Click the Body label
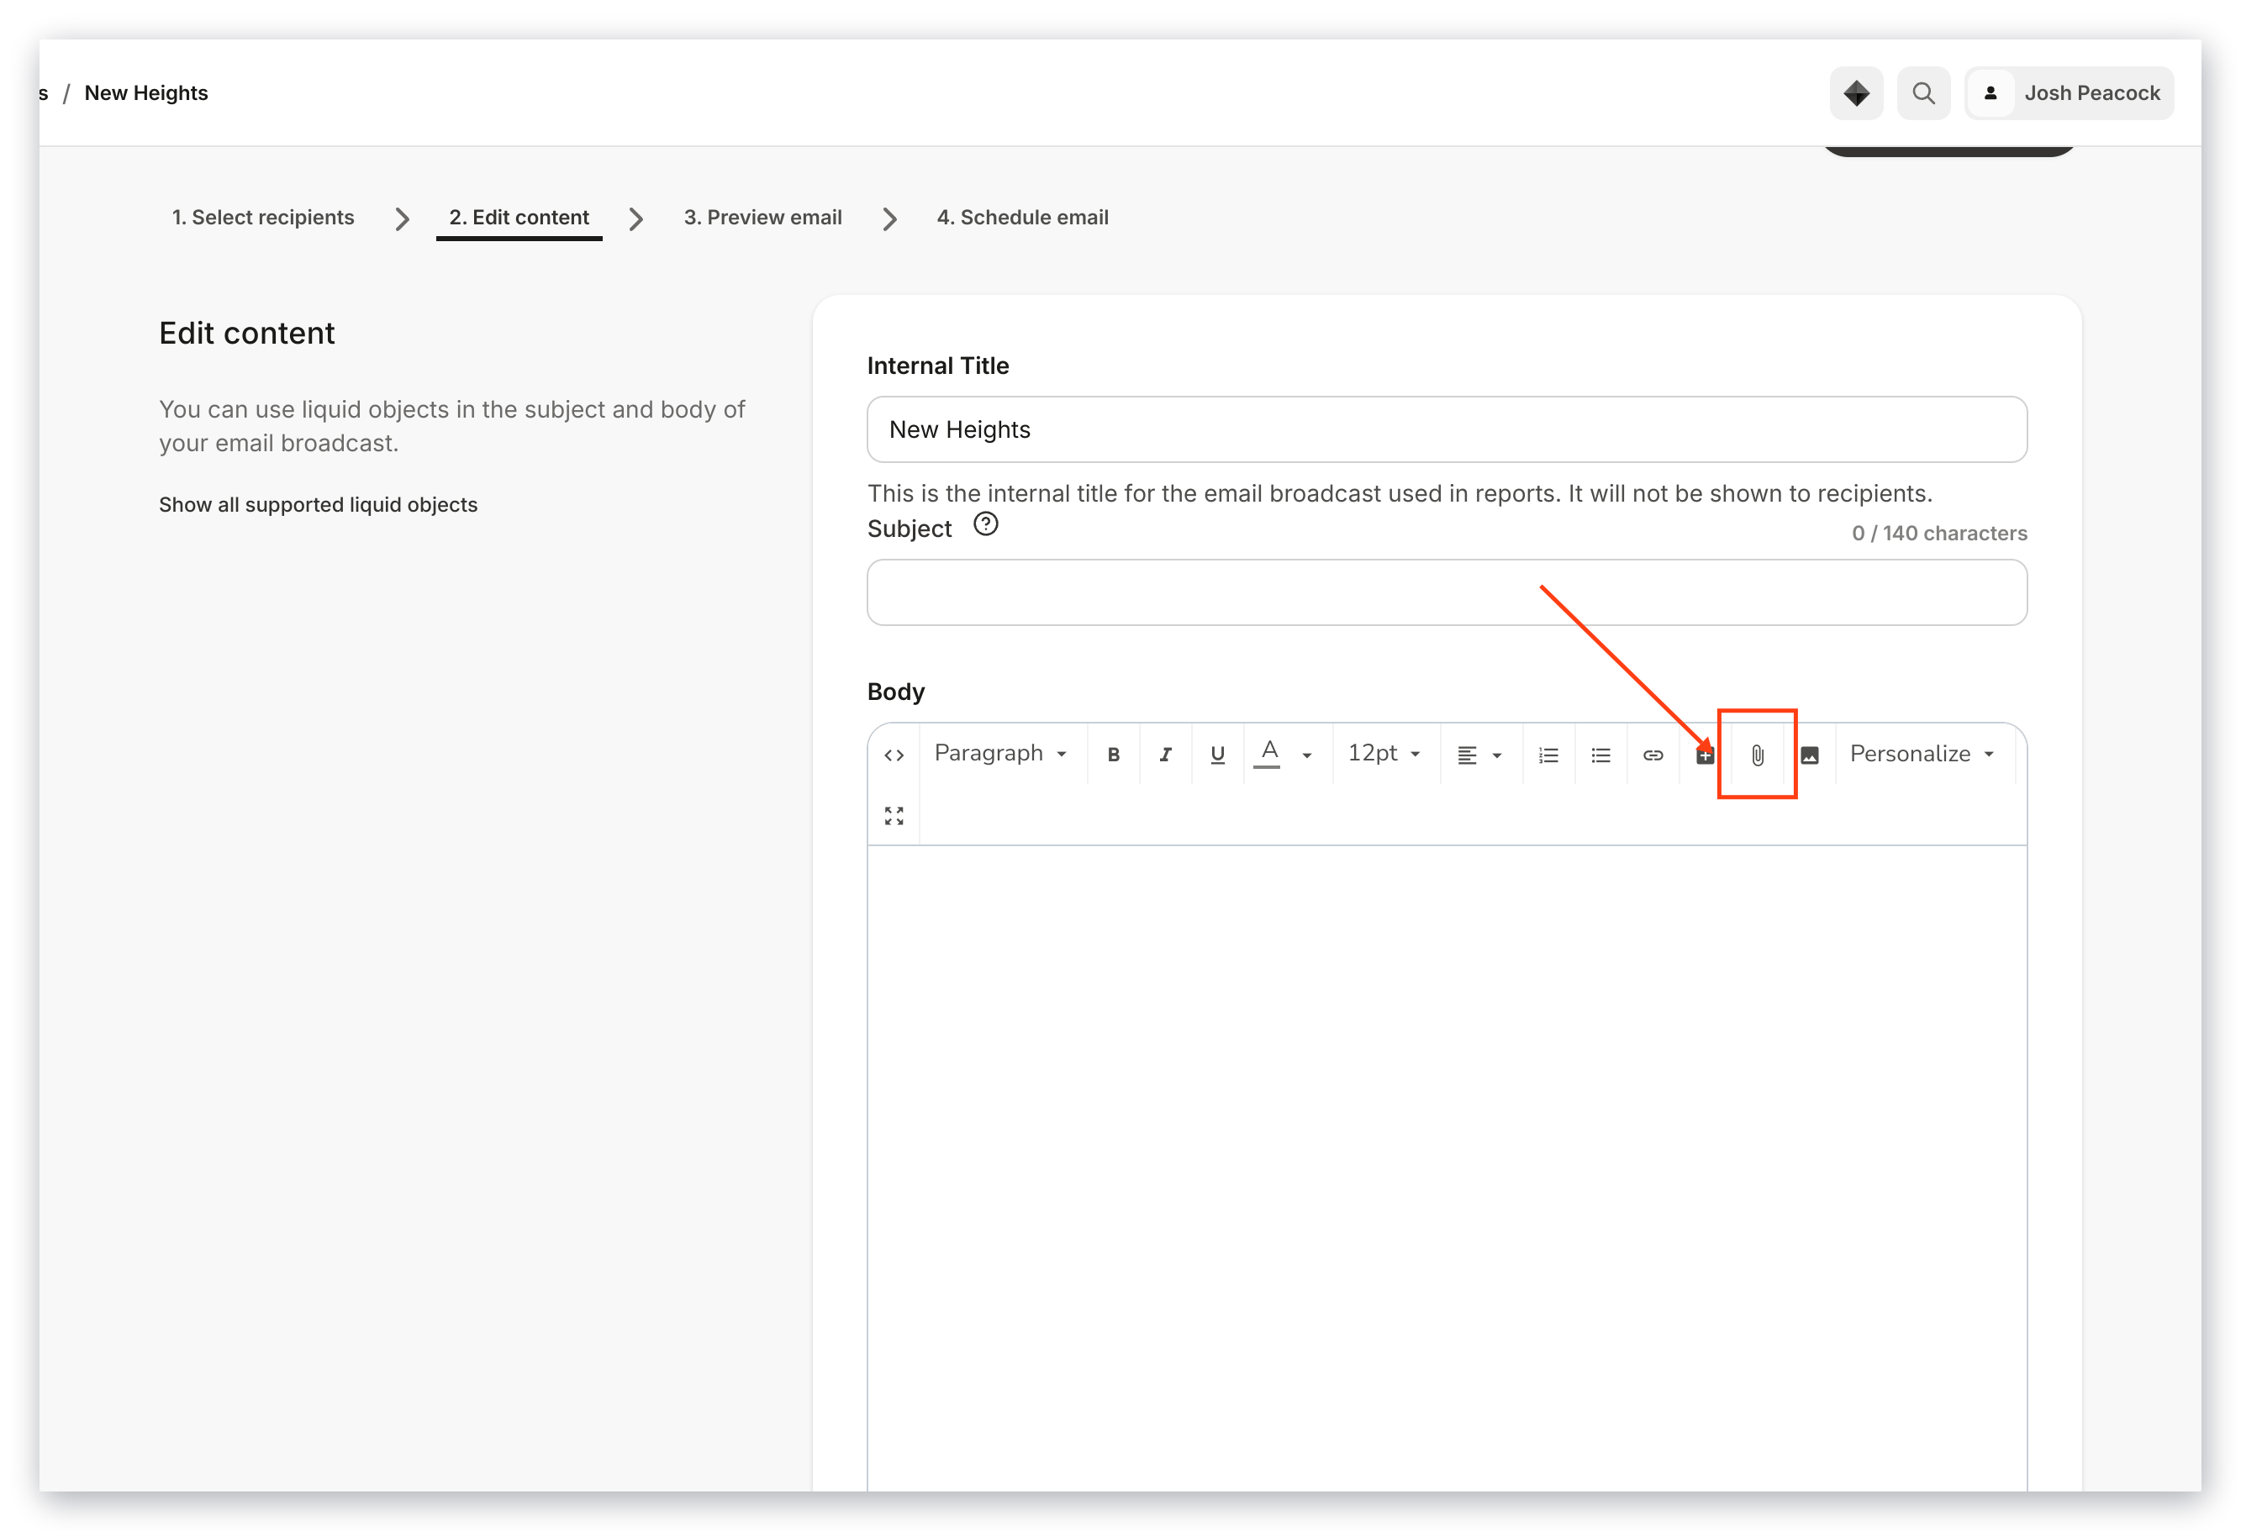This screenshot has width=2241, height=1531. (896, 692)
